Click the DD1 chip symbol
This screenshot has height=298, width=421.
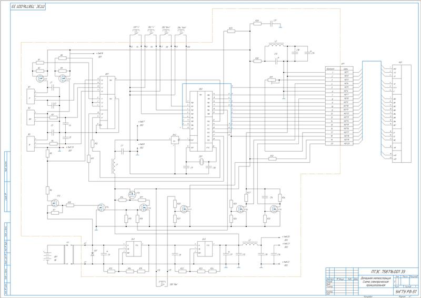[x=107, y=102]
